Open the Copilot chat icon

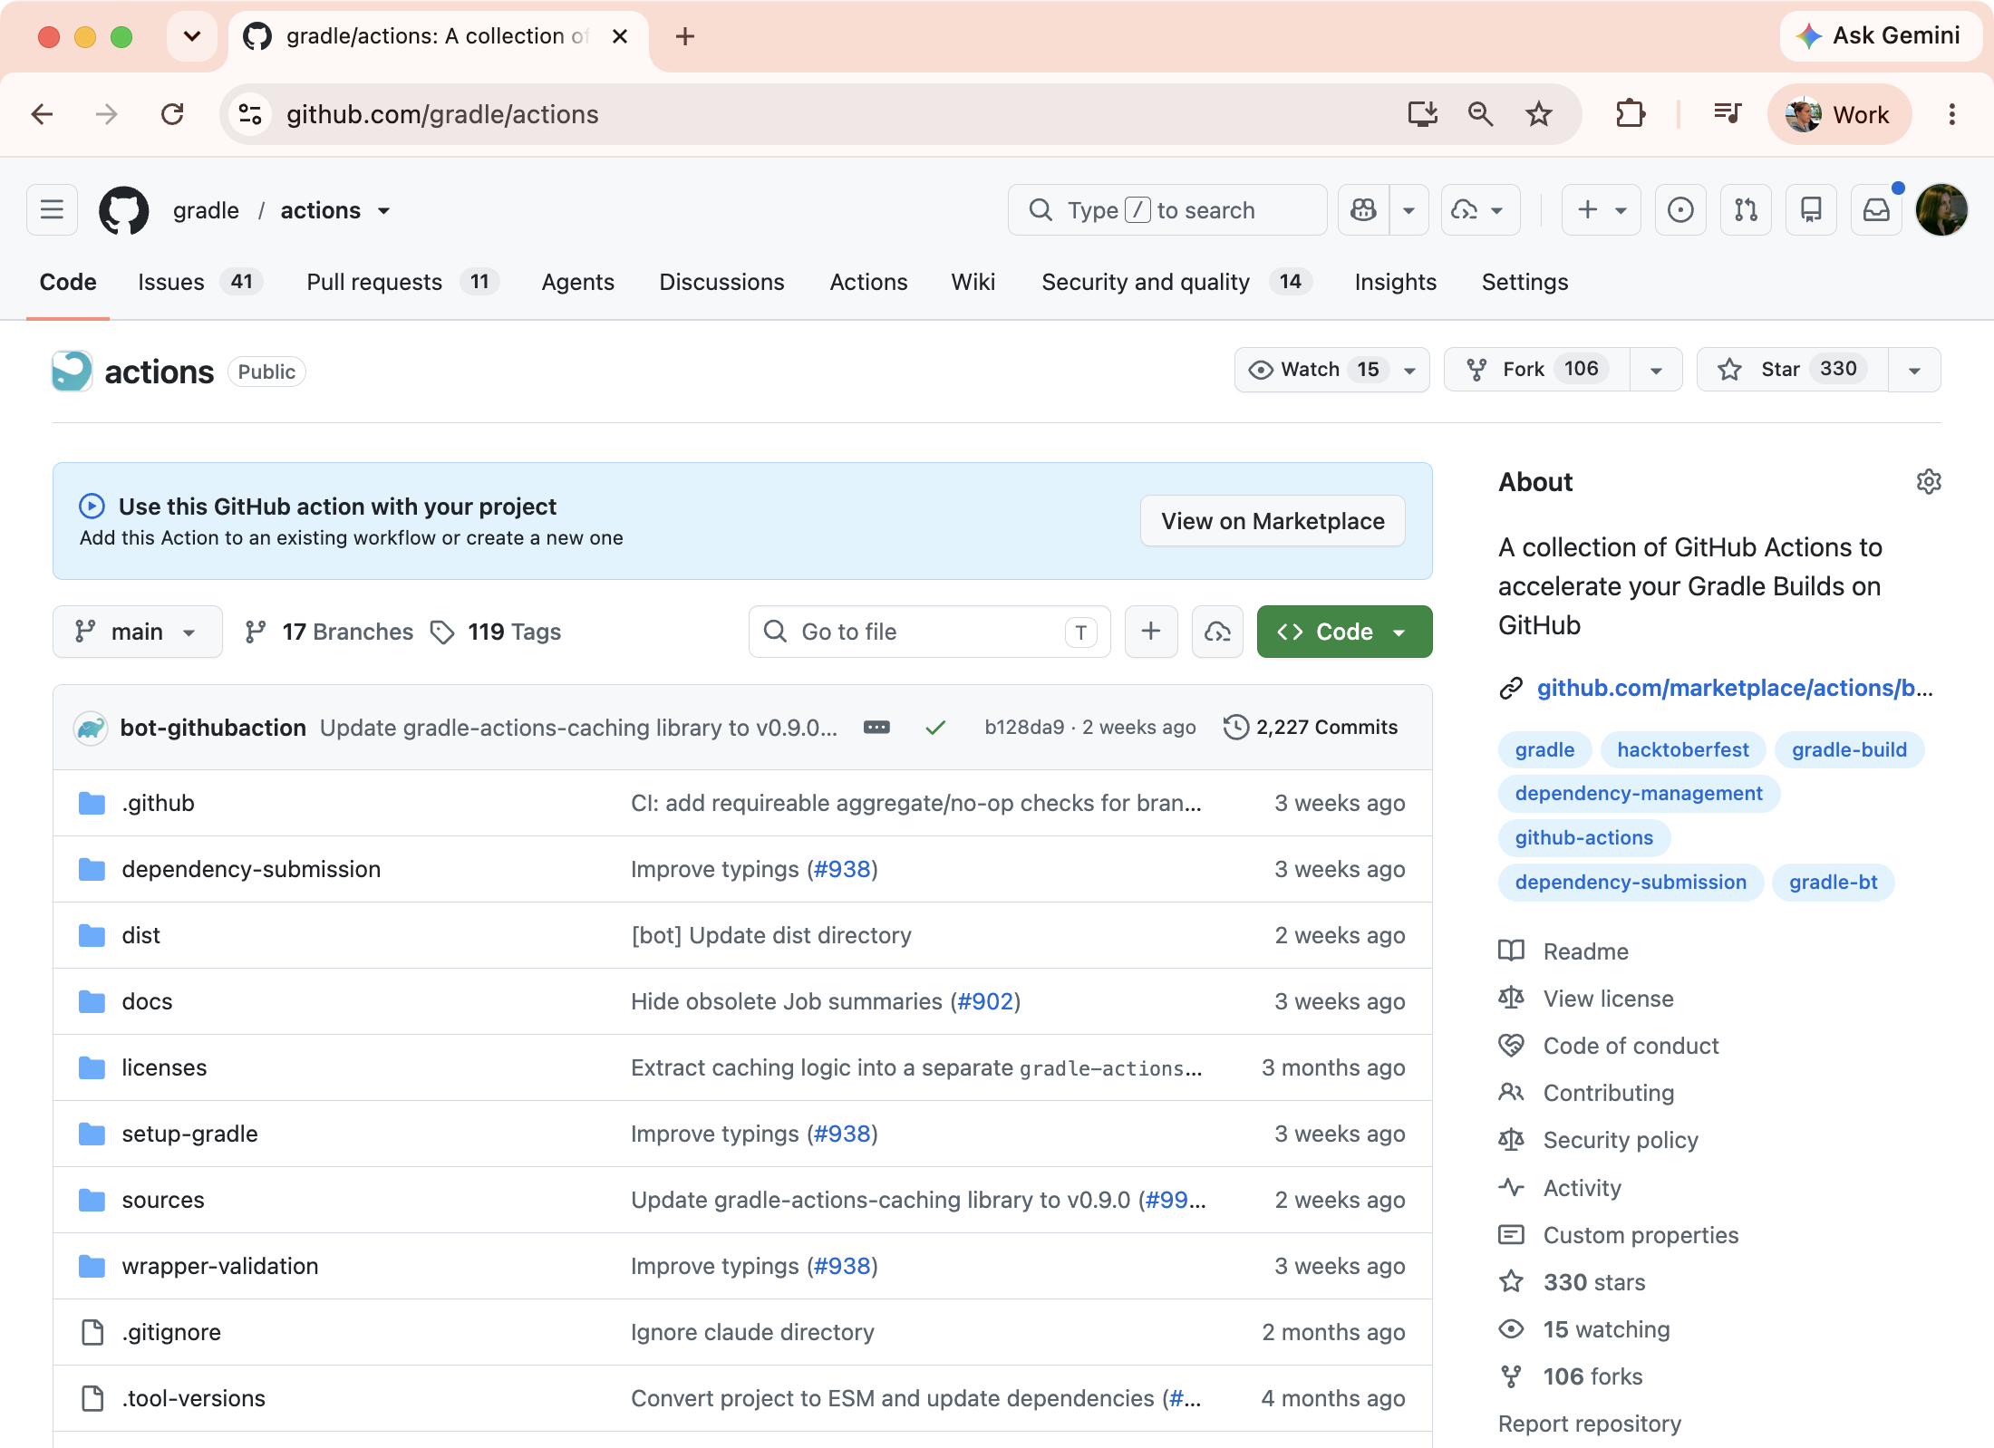1363,210
